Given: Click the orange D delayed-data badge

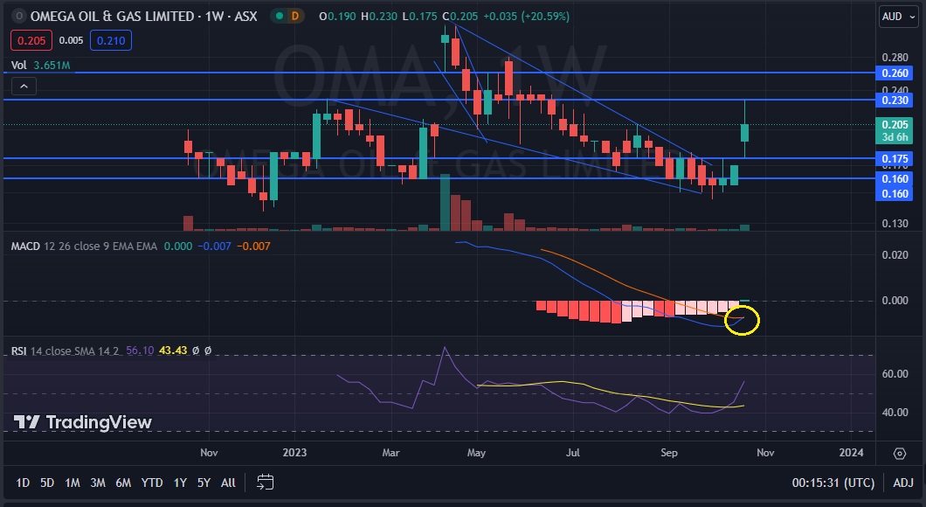Looking at the screenshot, I should pyautogui.click(x=294, y=16).
